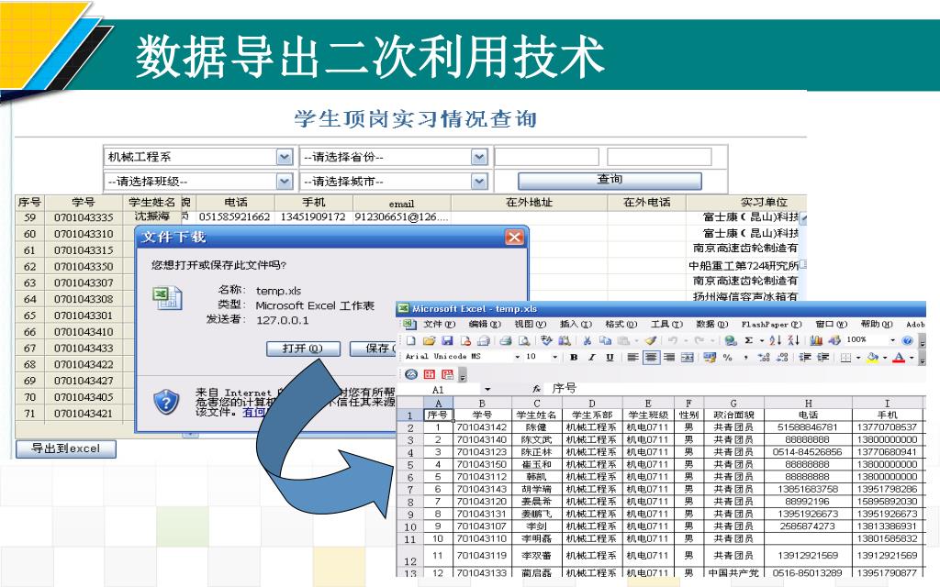Click the Cut scissors icon
The image size is (940, 587).
tap(587, 341)
